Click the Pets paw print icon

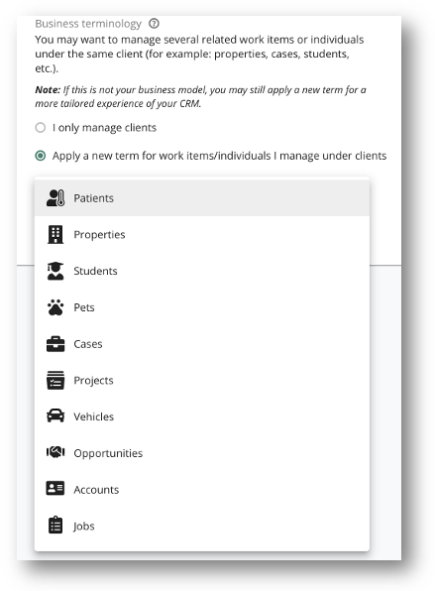[55, 307]
